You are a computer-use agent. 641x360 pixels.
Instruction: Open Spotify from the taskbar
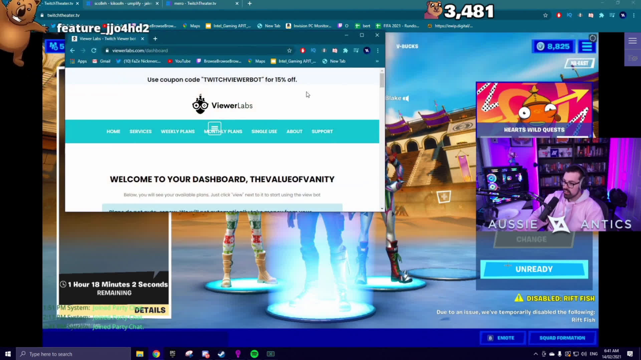pyautogui.click(x=254, y=354)
